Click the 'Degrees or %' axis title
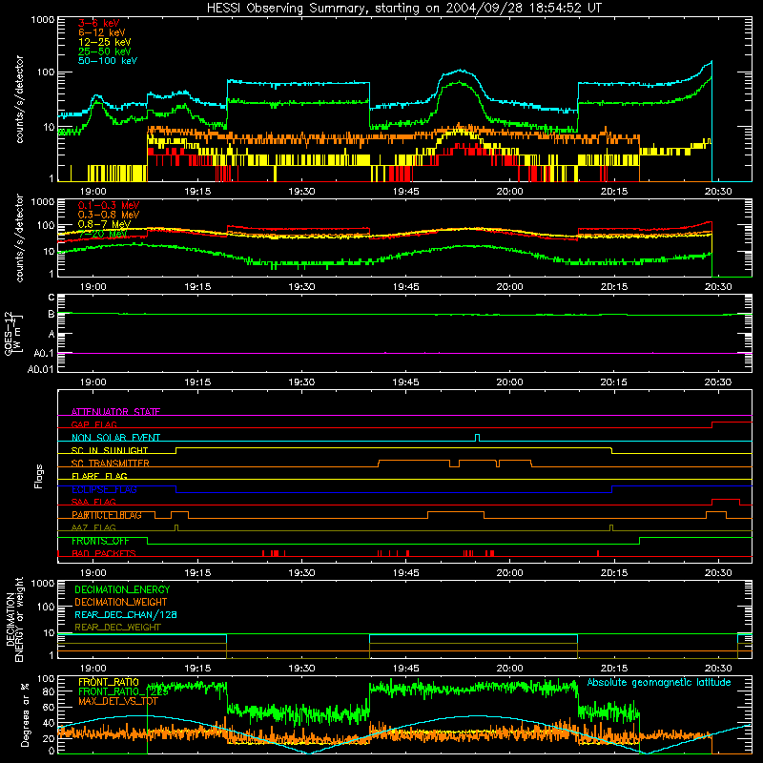 click(25, 714)
